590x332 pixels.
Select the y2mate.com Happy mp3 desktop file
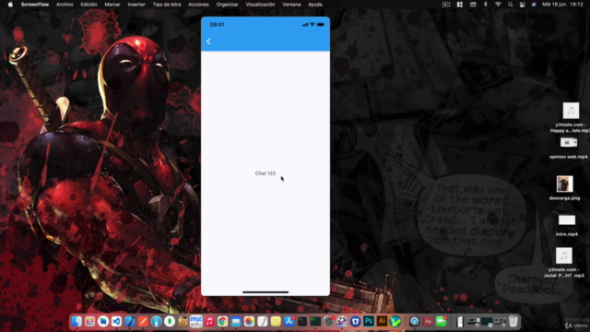[x=571, y=117]
